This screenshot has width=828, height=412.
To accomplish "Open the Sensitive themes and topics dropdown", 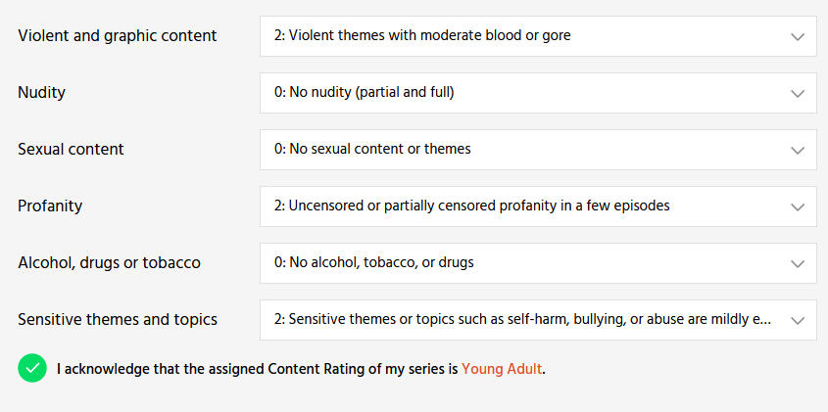I will tap(529, 320).
